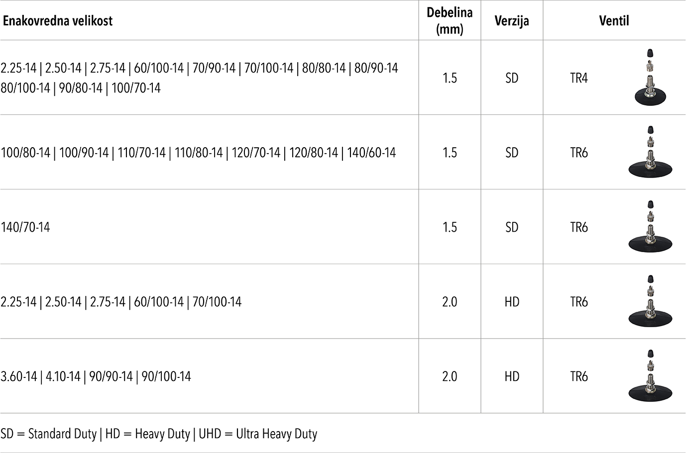
Task: Click the 1.5 thickness in the TR4 row
Action: click(450, 78)
